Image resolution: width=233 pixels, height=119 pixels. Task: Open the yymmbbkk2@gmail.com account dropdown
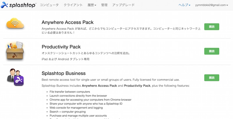coord(212,5)
